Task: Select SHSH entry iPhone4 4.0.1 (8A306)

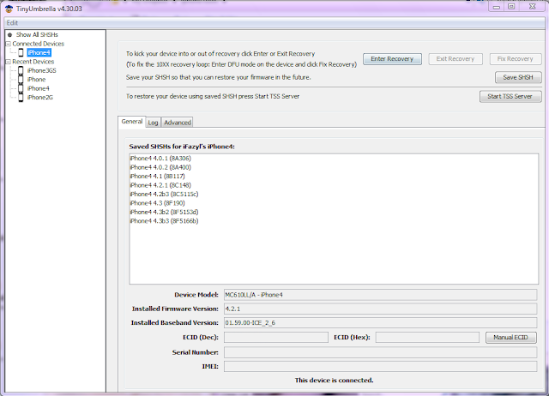Action: click(x=160, y=159)
